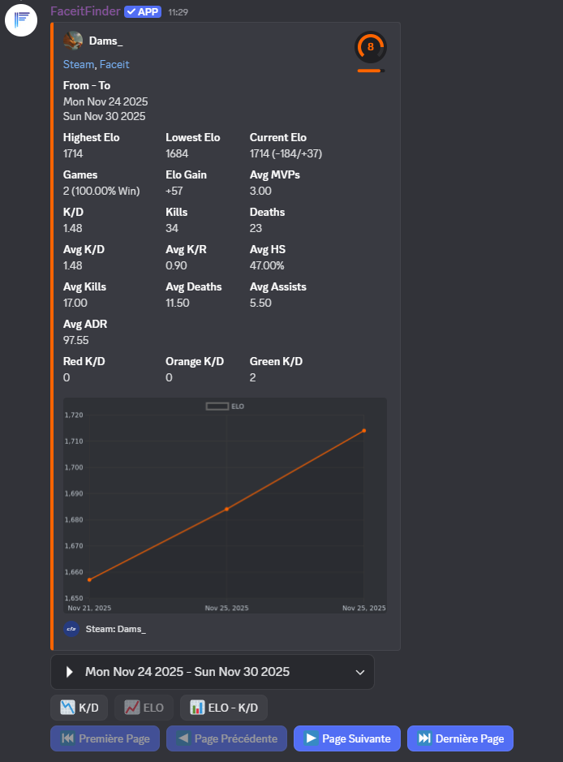Open the Faceit profile link
Image resolution: width=563 pixels, height=762 pixels.
[114, 64]
